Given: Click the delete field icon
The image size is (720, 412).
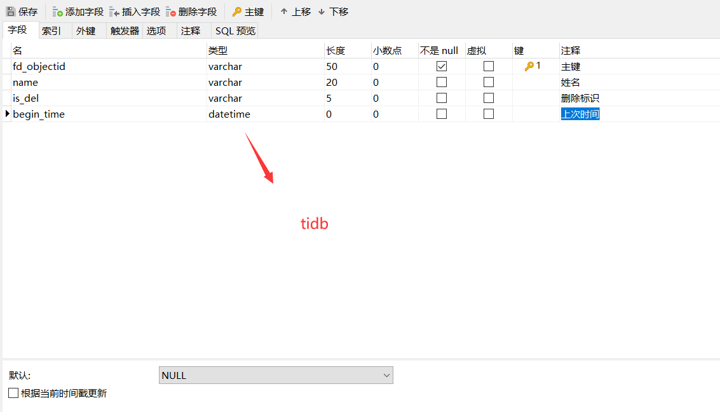Looking at the screenshot, I should coord(171,11).
